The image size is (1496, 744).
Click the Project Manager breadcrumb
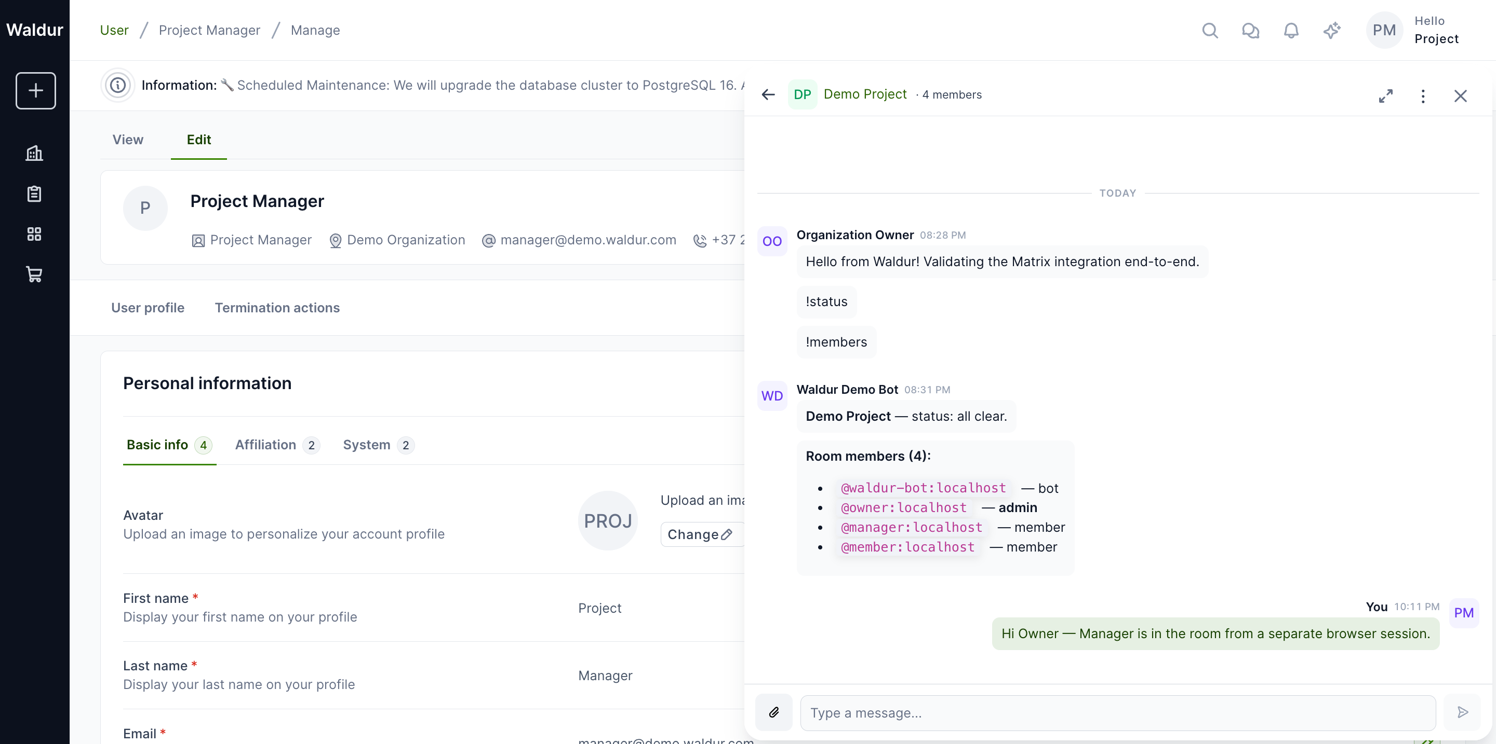tap(209, 30)
